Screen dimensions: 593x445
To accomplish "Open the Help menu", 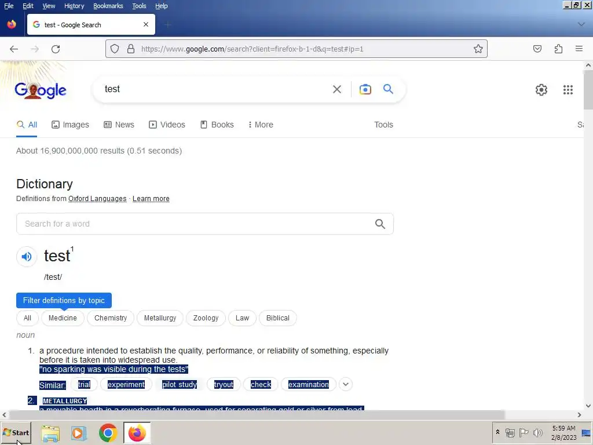I will tap(161, 6).
